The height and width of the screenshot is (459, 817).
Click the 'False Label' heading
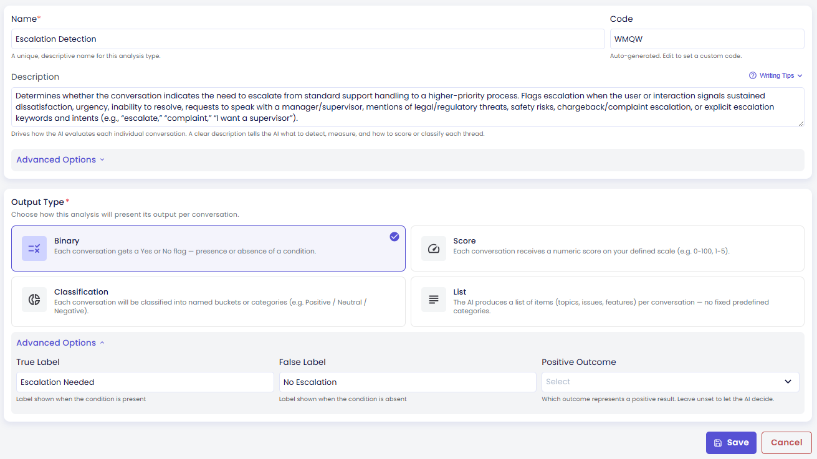302,362
